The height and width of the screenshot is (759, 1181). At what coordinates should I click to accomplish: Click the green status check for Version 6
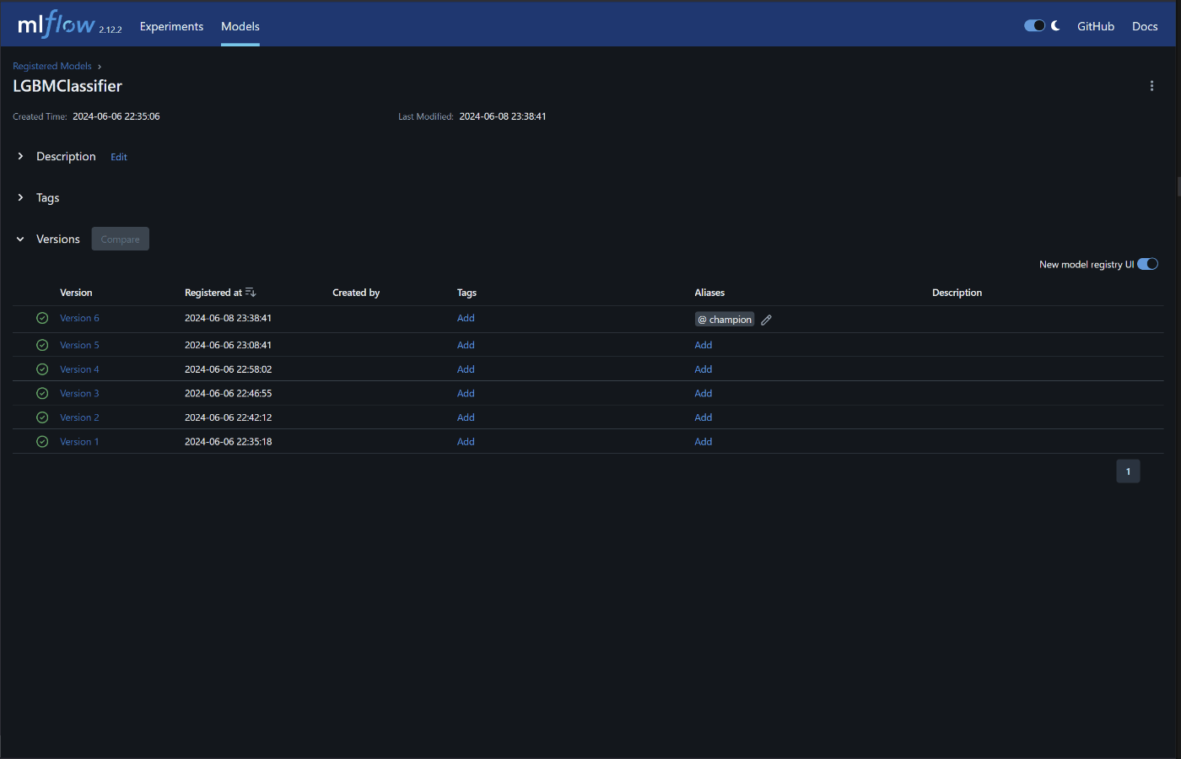(42, 318)
